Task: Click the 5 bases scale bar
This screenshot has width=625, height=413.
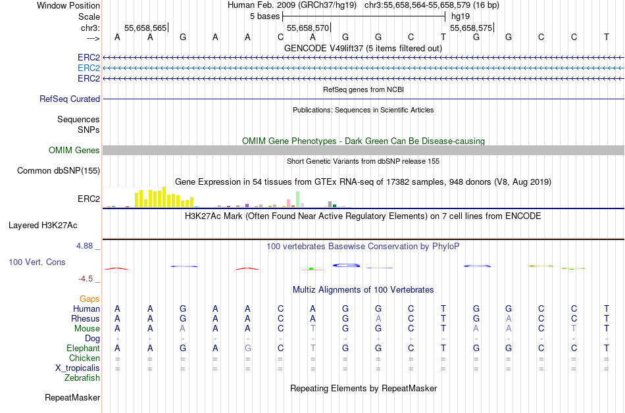Action: (x=364, y=16)
